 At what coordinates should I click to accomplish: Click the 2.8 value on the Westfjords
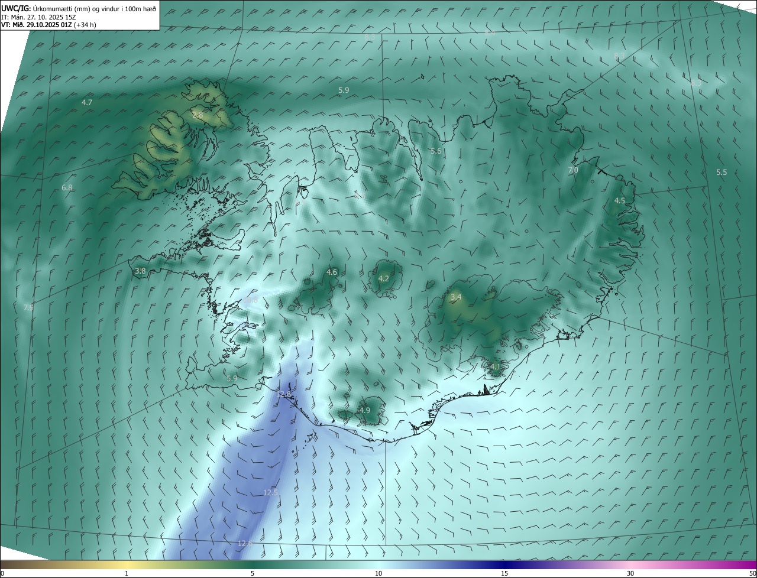198,115
